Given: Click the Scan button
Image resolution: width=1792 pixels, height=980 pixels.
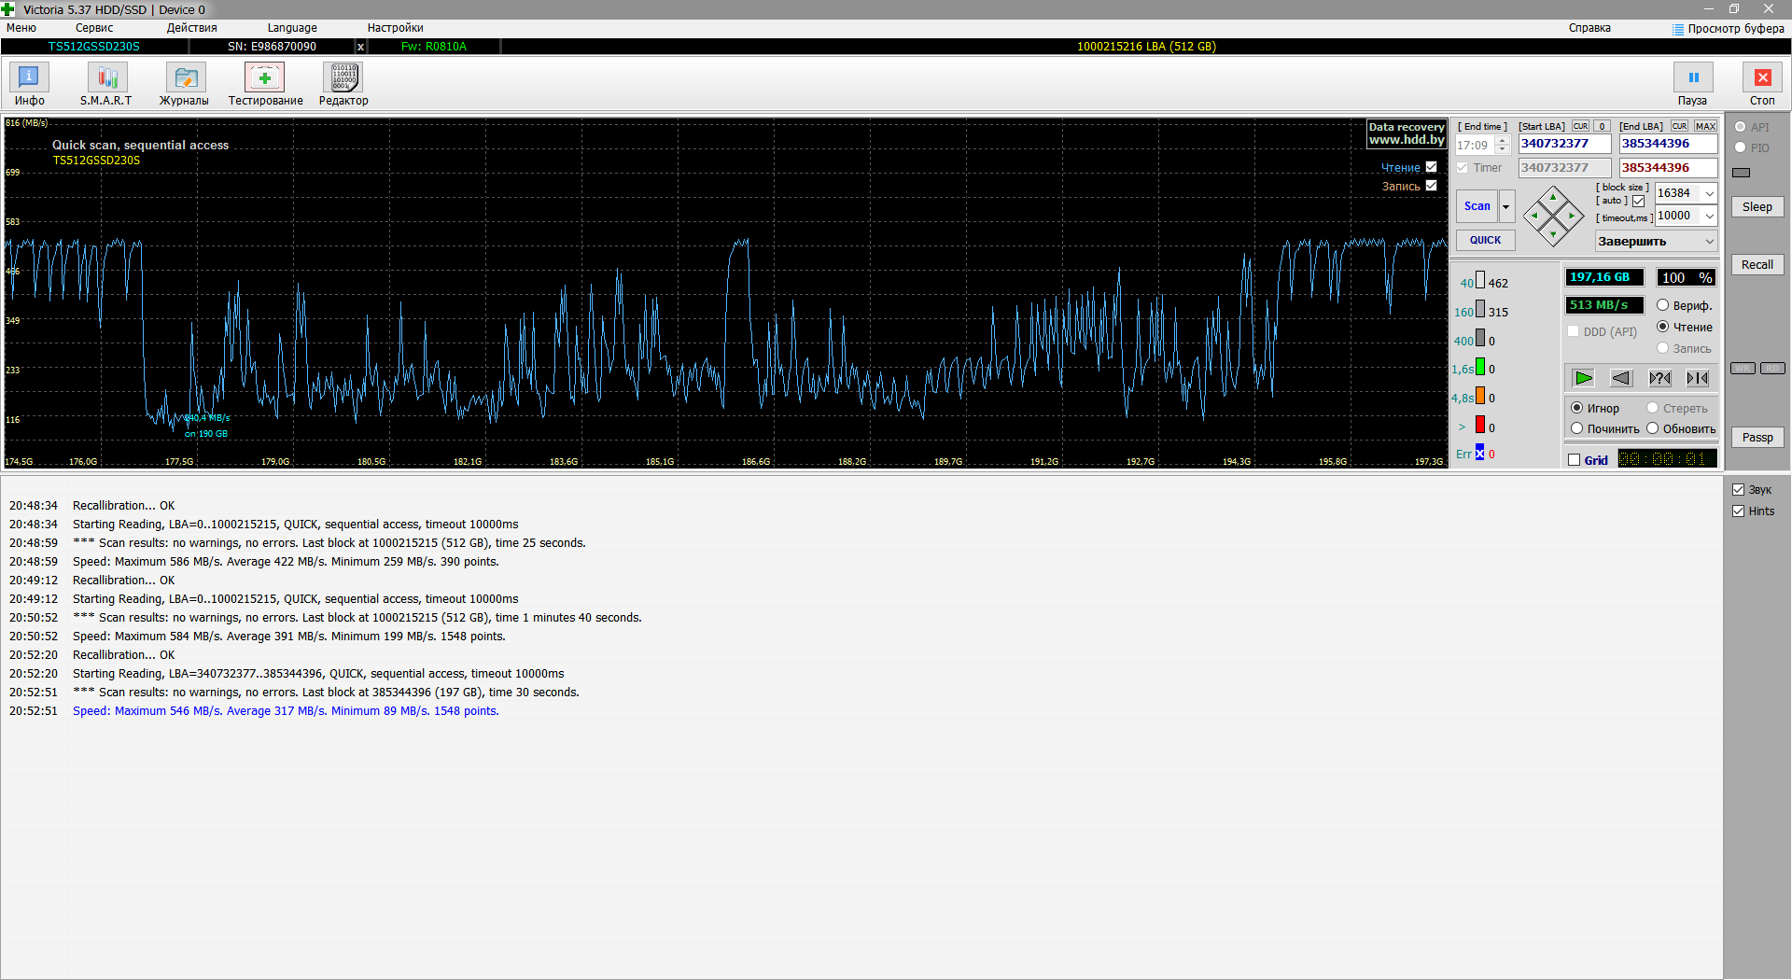Looking at the screenshot, I should (1477, 206).
